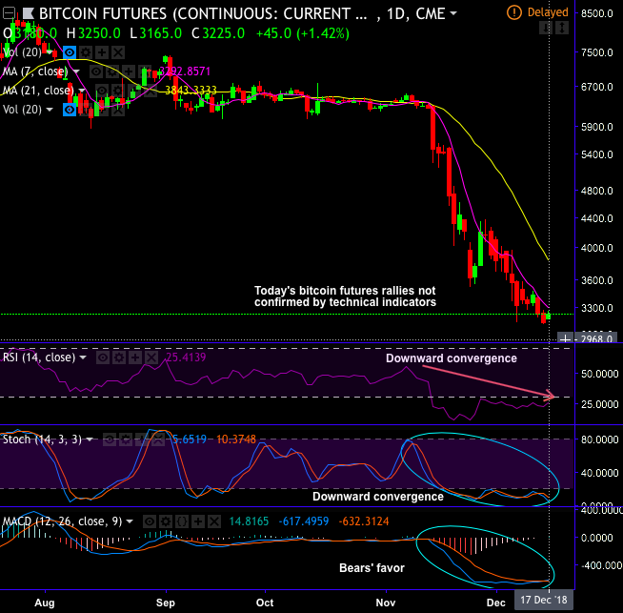The height and width of the screenshot is (613, 623).
Task: Maximize pane with vertical double-arrow icon
Action: pos(562,28)
